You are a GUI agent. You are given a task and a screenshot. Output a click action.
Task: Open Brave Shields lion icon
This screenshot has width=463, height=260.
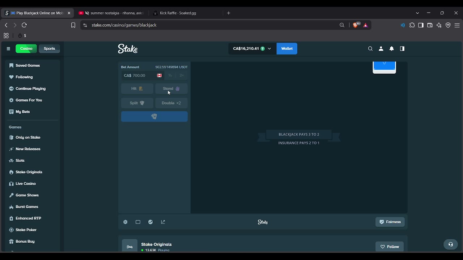356,25
